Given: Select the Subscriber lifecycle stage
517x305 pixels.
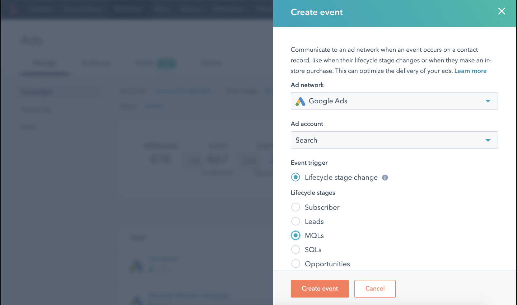Looking at the screenshot, I should 295,207.
